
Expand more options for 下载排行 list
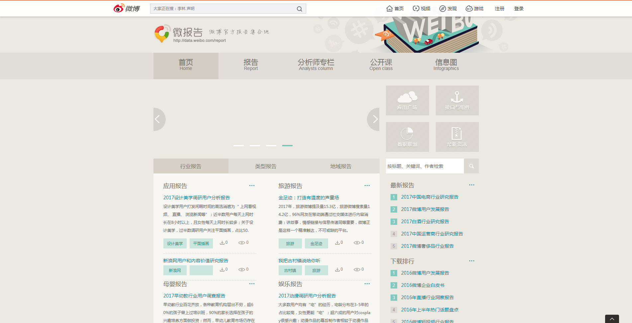pos(472,261)
